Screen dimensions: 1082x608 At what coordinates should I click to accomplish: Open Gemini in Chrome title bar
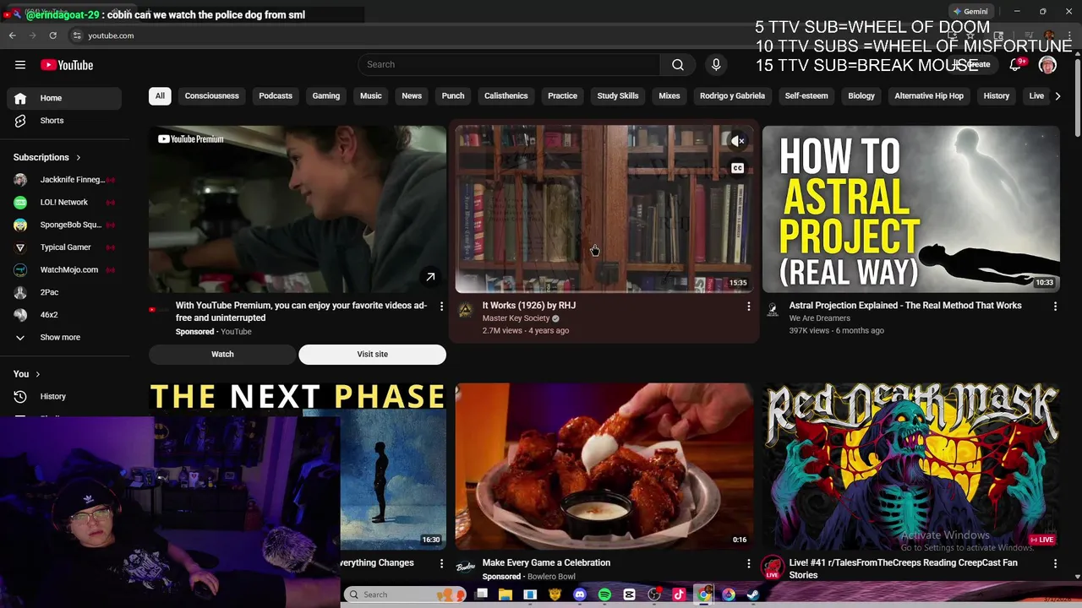(970, 11)
